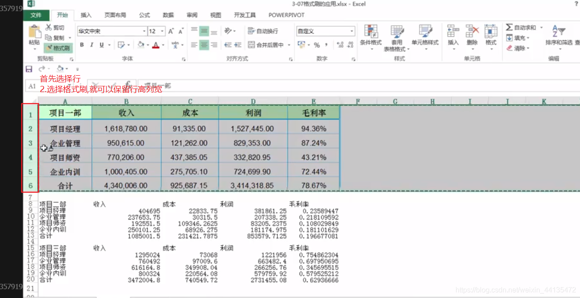Screen dimensions: 580x298
Task: Open the POWERPIVOT tab
Action: click(x=287, y=15)
